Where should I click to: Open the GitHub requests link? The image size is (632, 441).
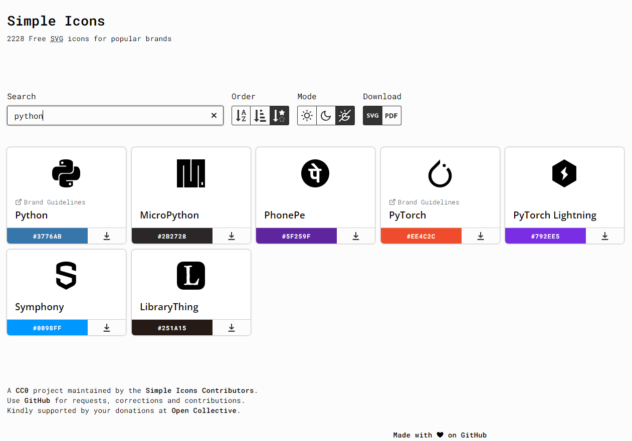point(37,400)
